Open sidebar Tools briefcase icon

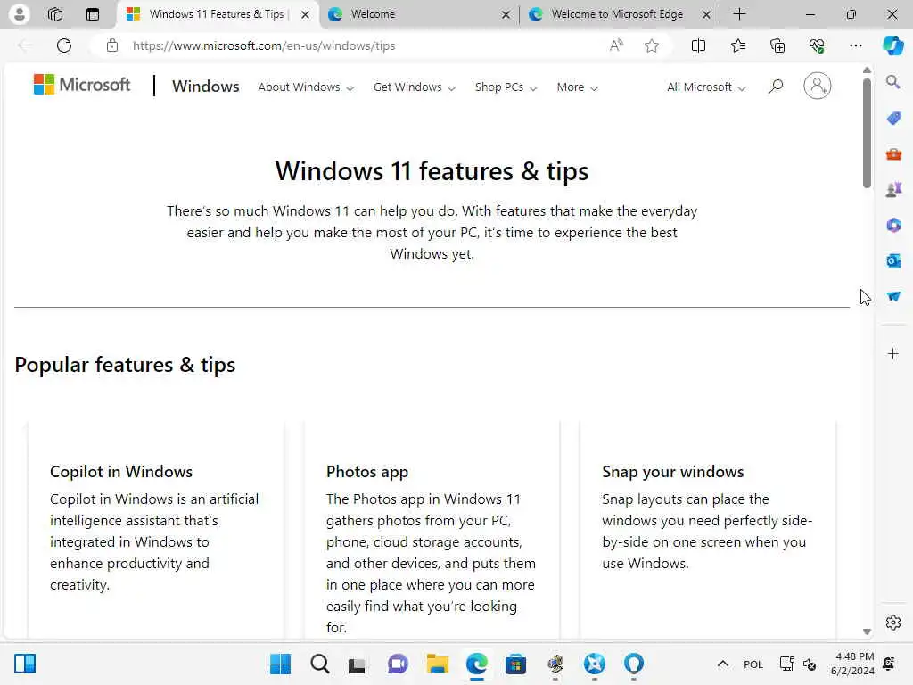pyautogui.click(x=893, y=154)
